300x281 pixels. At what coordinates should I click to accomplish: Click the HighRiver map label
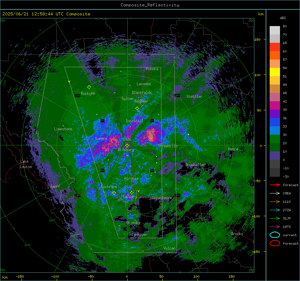coord(138,235)
